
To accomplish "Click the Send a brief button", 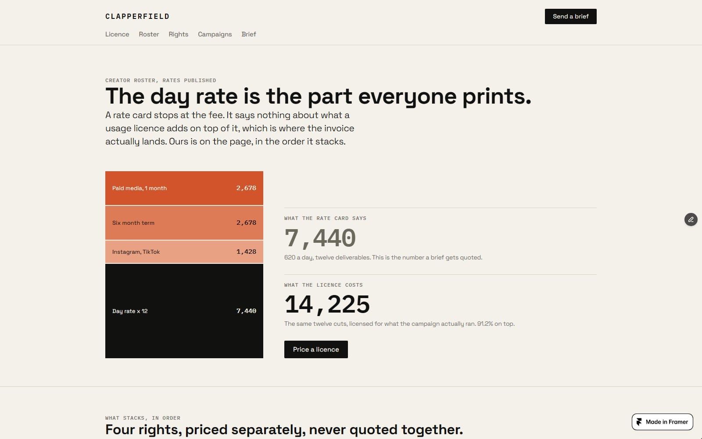I will 570,16.
